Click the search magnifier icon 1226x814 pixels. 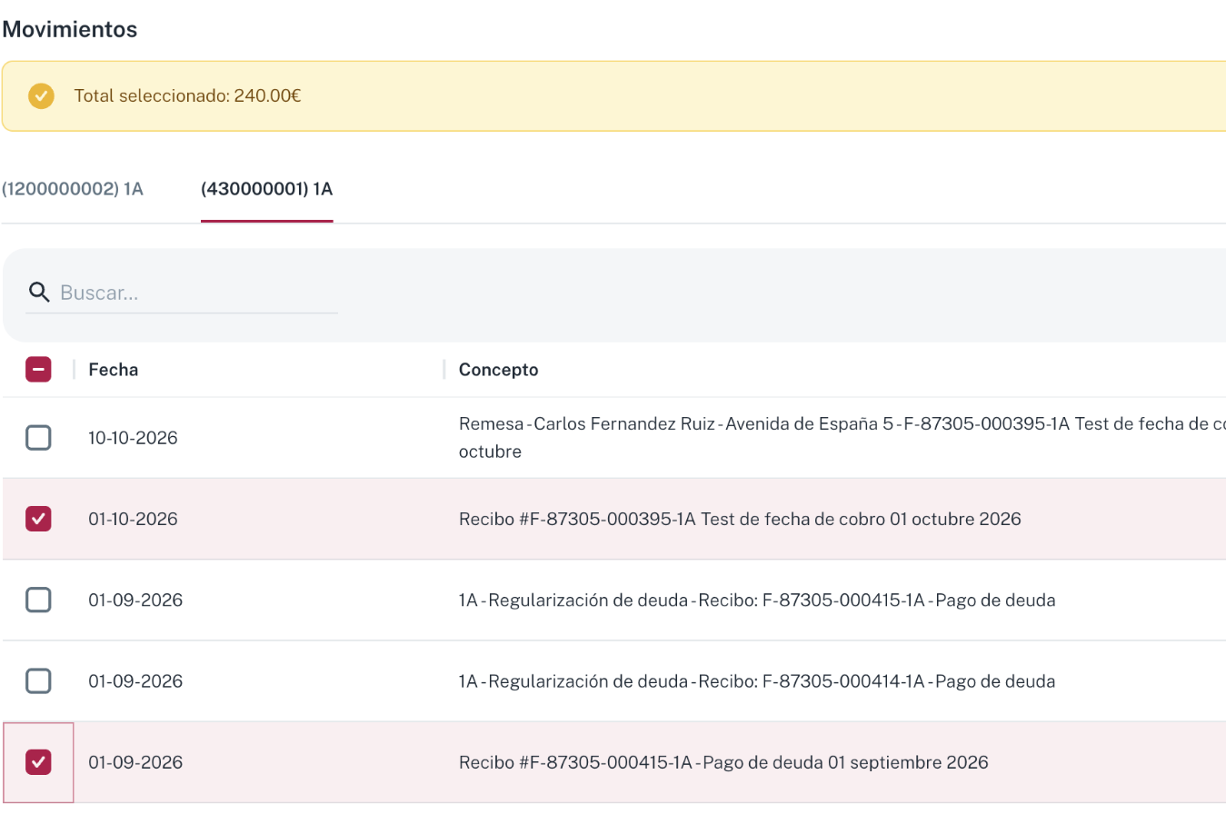(x=38, y=292)
